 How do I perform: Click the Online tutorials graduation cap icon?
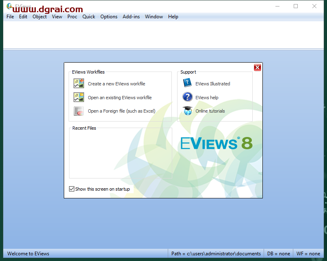pos(188,111)
